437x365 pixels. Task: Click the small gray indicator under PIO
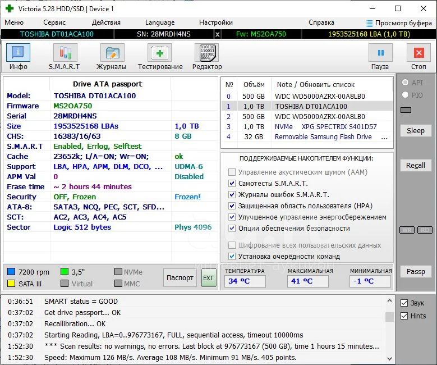tap(406, 110)
